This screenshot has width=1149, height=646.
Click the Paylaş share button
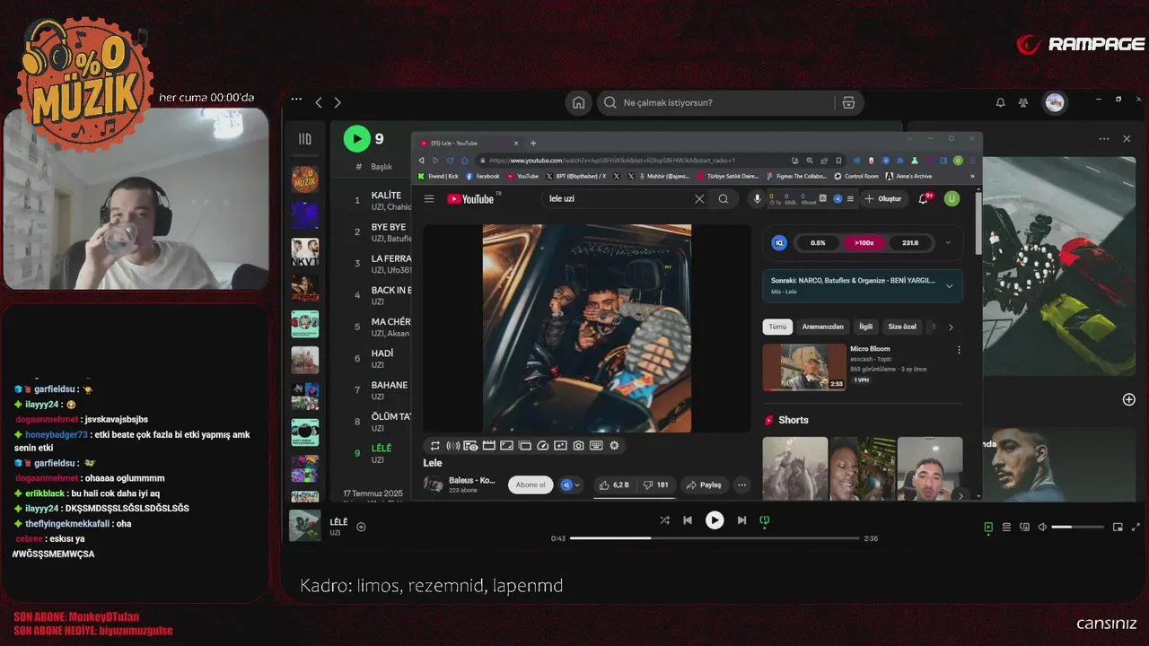pyautogui.click(x=704, y=484)
